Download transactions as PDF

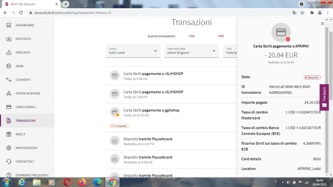pos(221,36)
